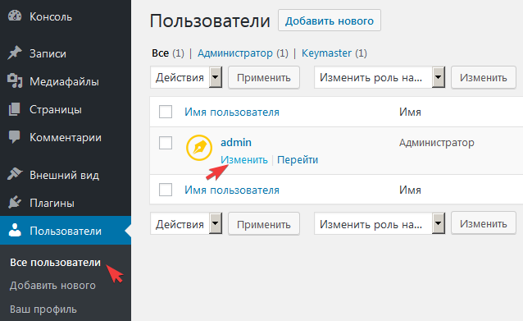The width and height of the screenshot is (523, 321).
Task: Click the Добавить нового button beside heading
Action: coord(330,21)
